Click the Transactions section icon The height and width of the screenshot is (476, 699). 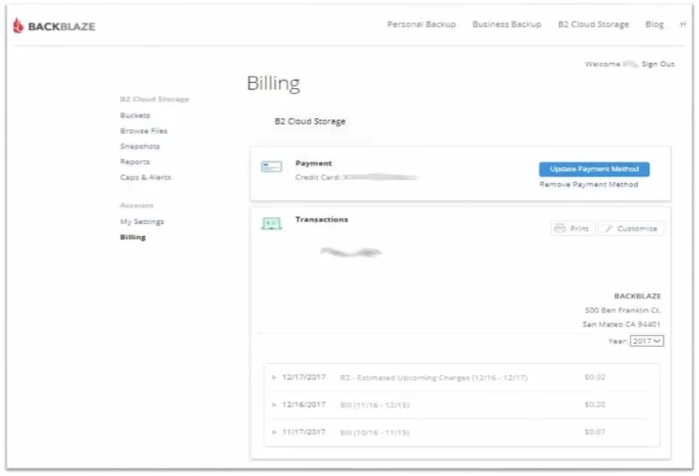coord(271,223)
